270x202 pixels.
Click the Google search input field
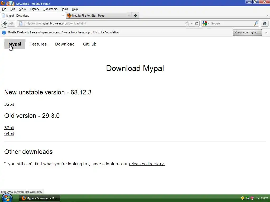point(232,23)
